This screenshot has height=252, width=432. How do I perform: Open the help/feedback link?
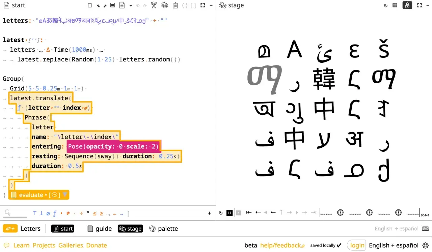click(x=282, y=245)
